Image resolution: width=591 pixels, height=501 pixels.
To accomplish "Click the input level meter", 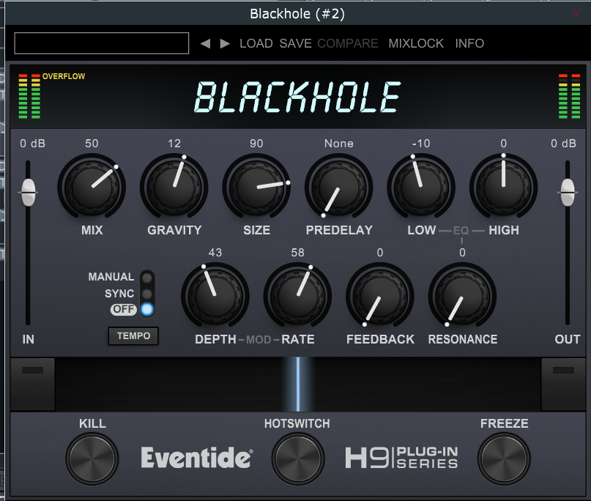I will click(29, 96).
